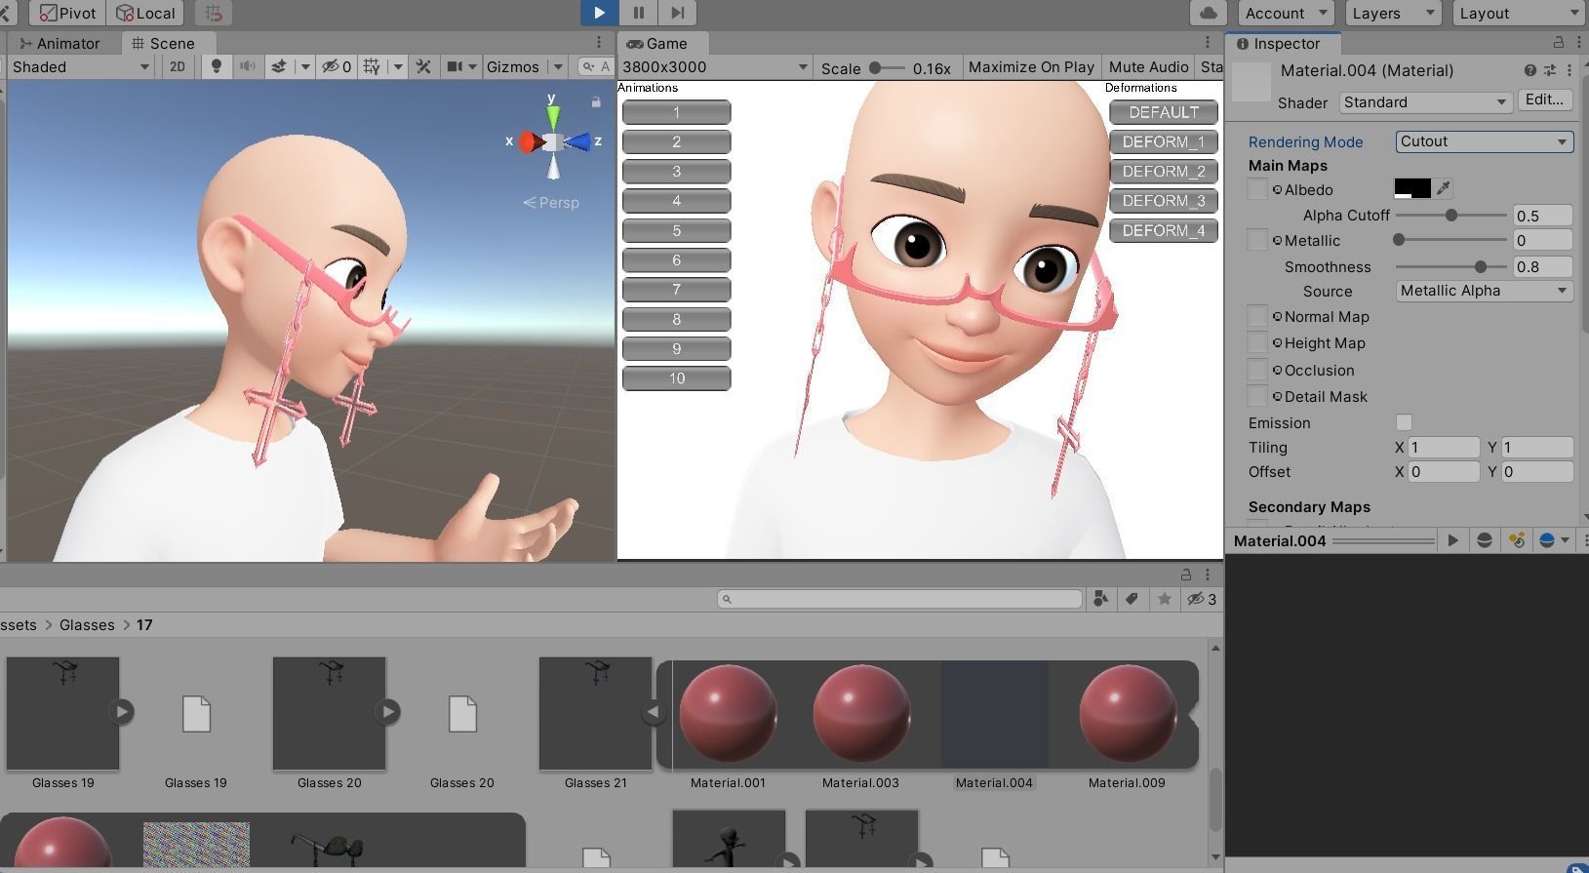Viewport: 1589px width, 873px height.
Task: Change preview shape sphere icon
Action: point(1485,540)
